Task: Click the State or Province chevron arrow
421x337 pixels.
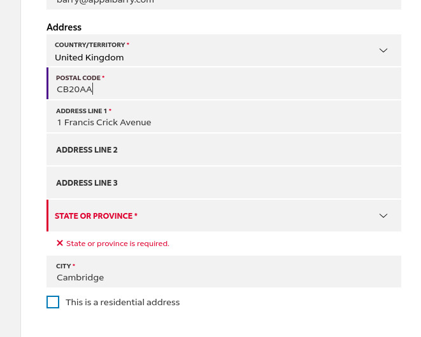Action: point(383,216)
